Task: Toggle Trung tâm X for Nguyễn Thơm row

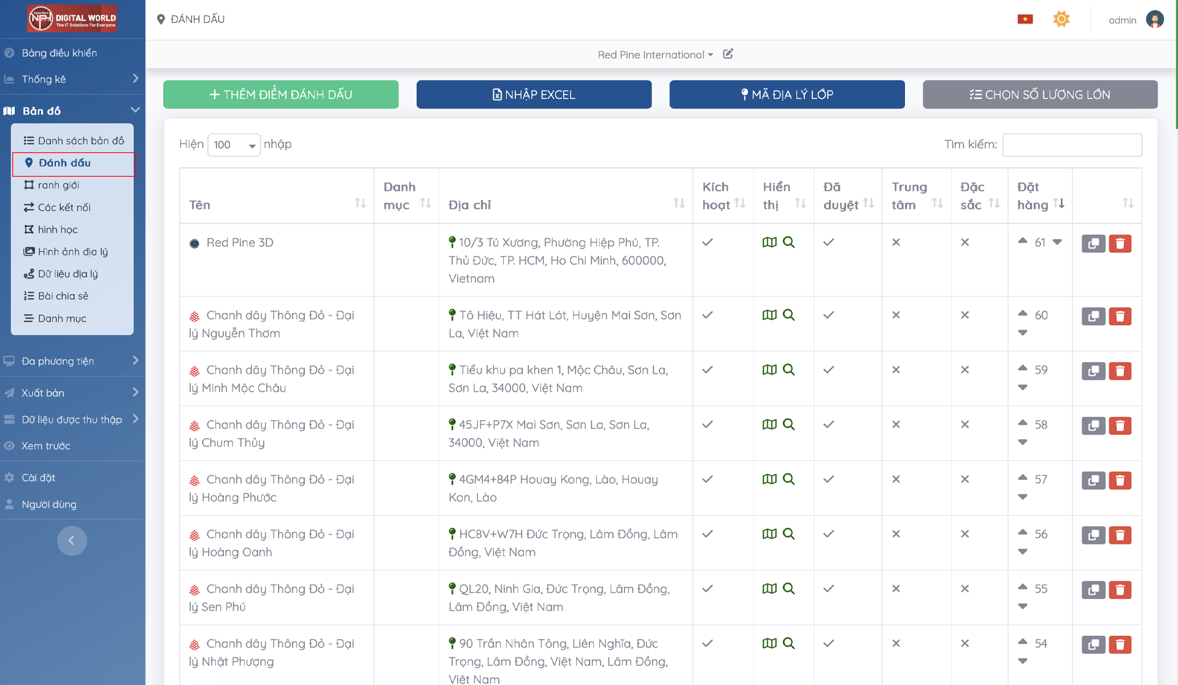Action: point(896,315)
